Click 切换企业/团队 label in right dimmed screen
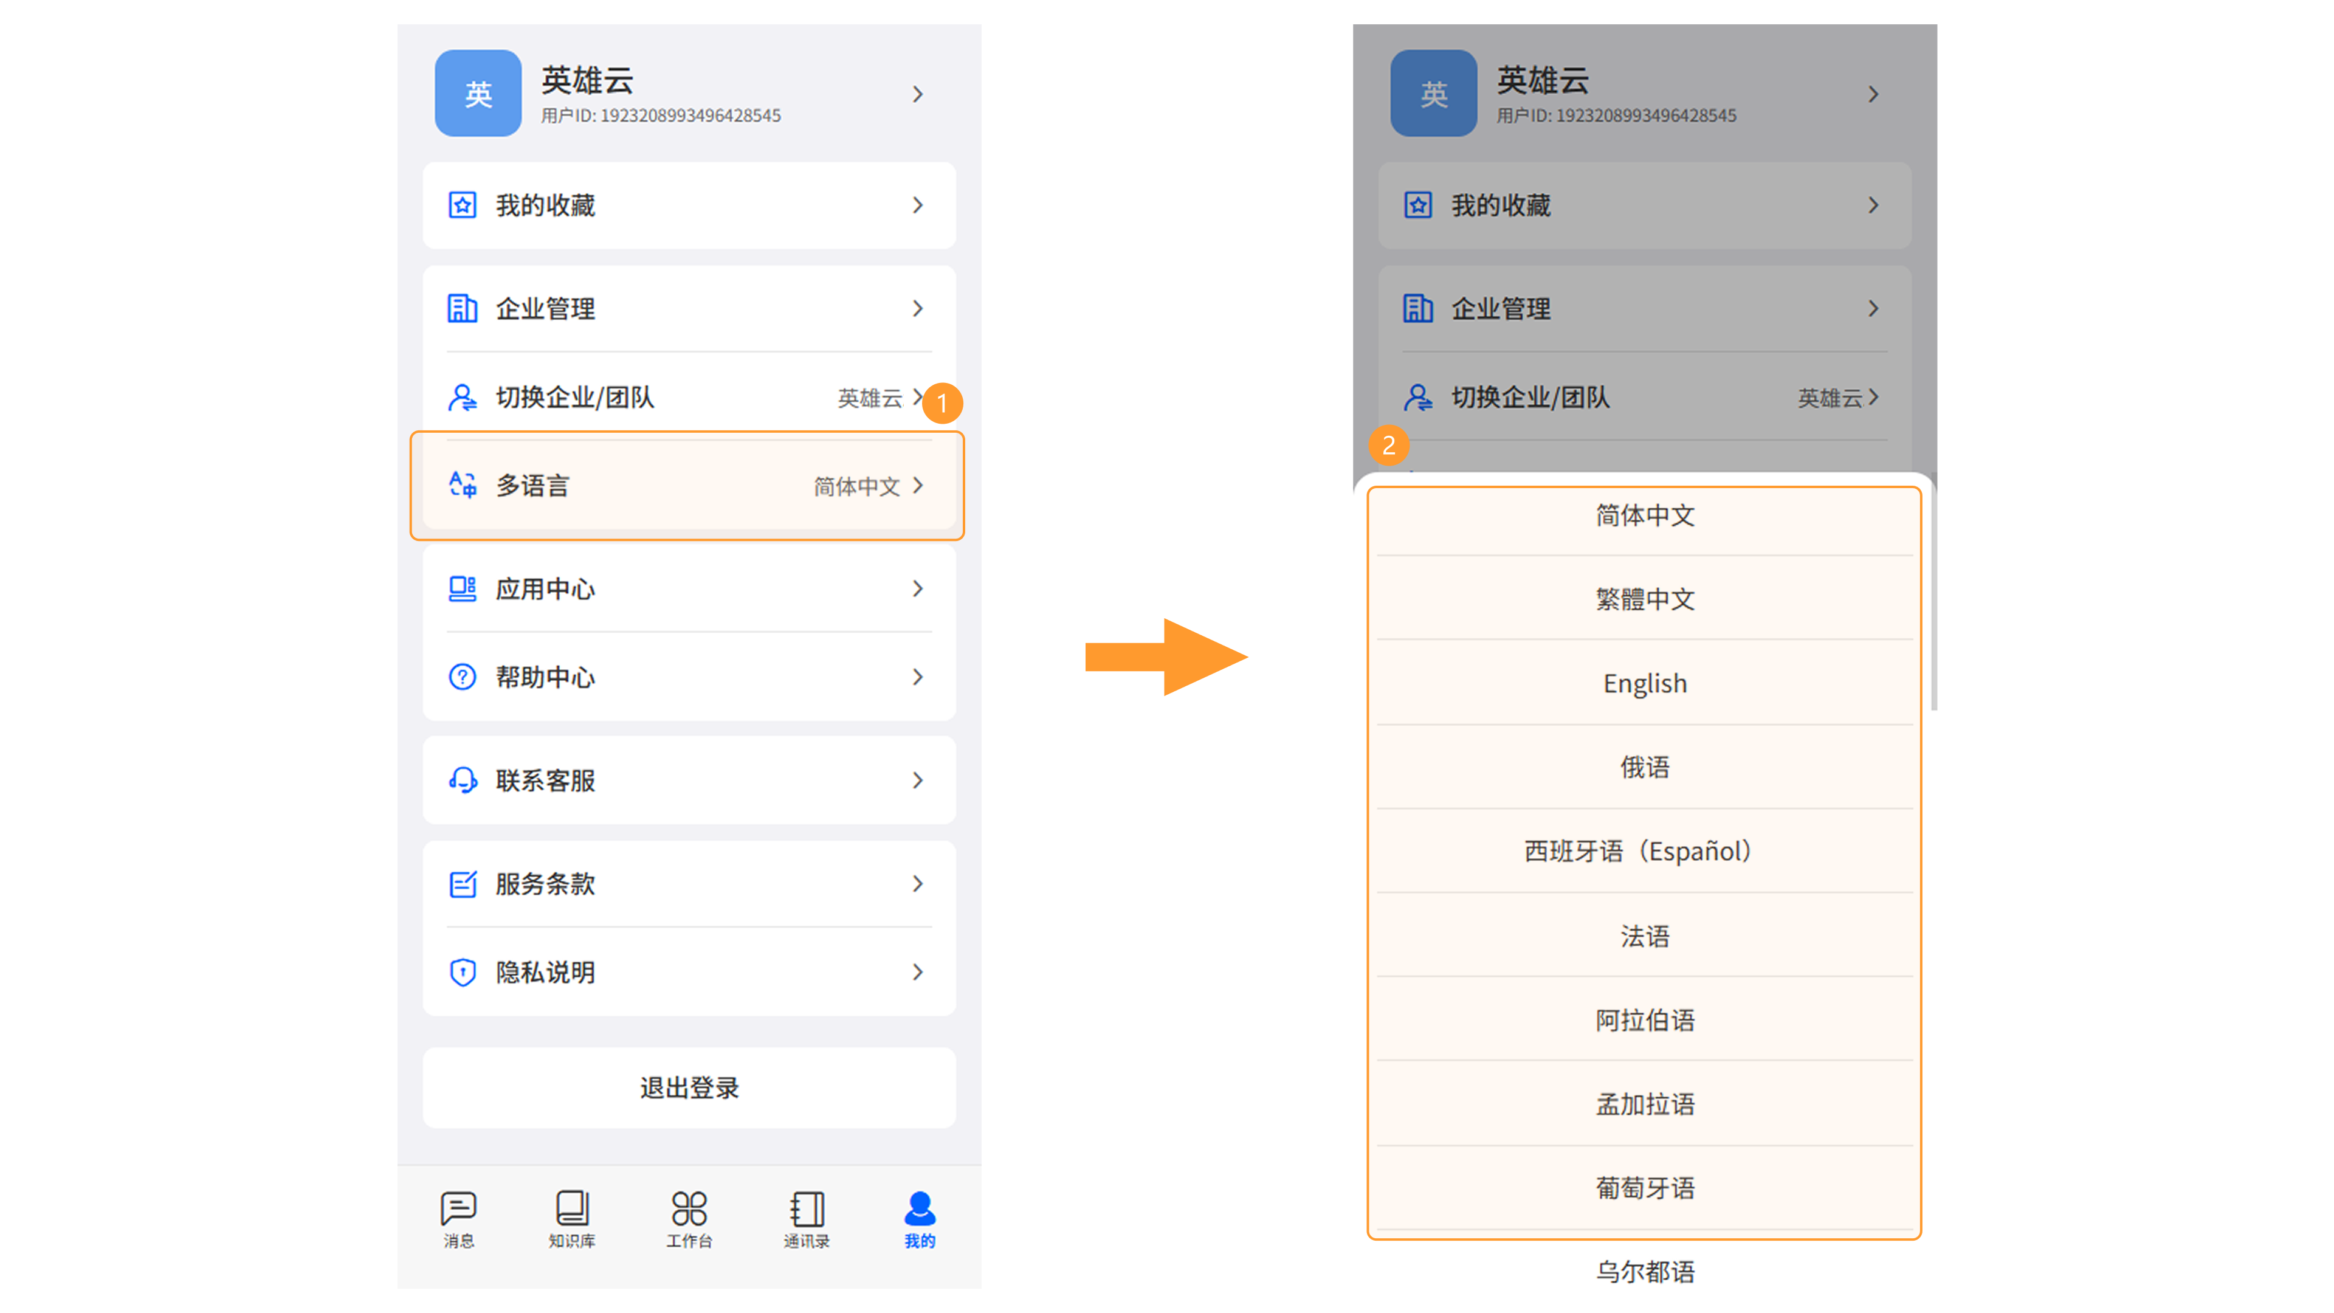The height and width of the screenshot is (1313, 2334). [1530, 397]
